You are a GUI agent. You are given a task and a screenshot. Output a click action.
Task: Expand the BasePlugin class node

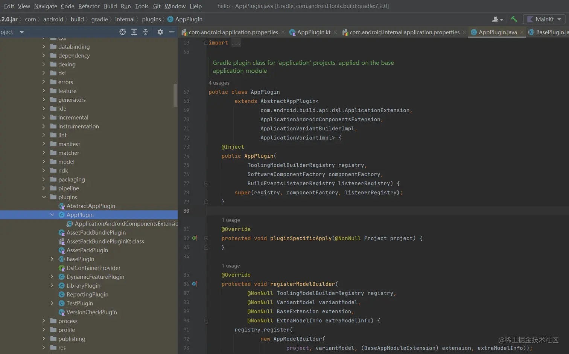click(52, 259)
